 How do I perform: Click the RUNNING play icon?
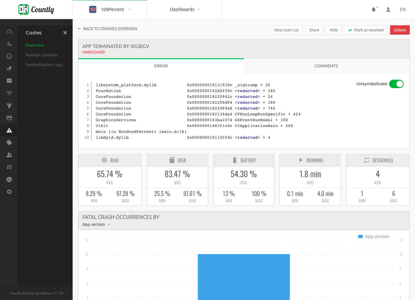tap(301, 160)
